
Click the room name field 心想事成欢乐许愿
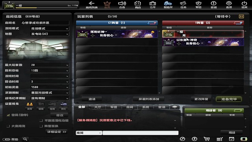[x=45, y=23]
